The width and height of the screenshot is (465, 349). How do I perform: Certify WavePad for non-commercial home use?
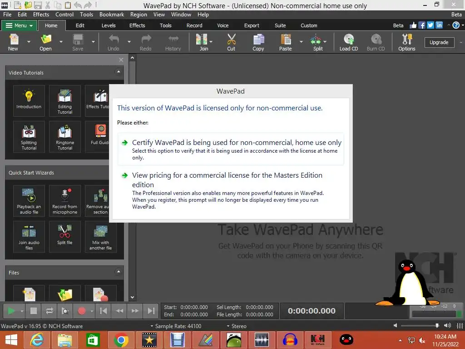click(x=231, y=149)
